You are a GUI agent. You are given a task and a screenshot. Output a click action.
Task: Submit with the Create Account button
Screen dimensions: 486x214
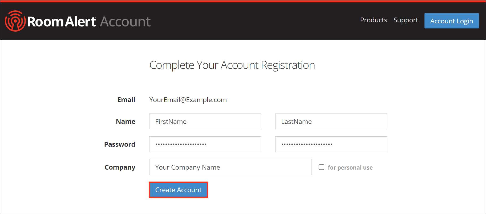(x=178, y=190)
